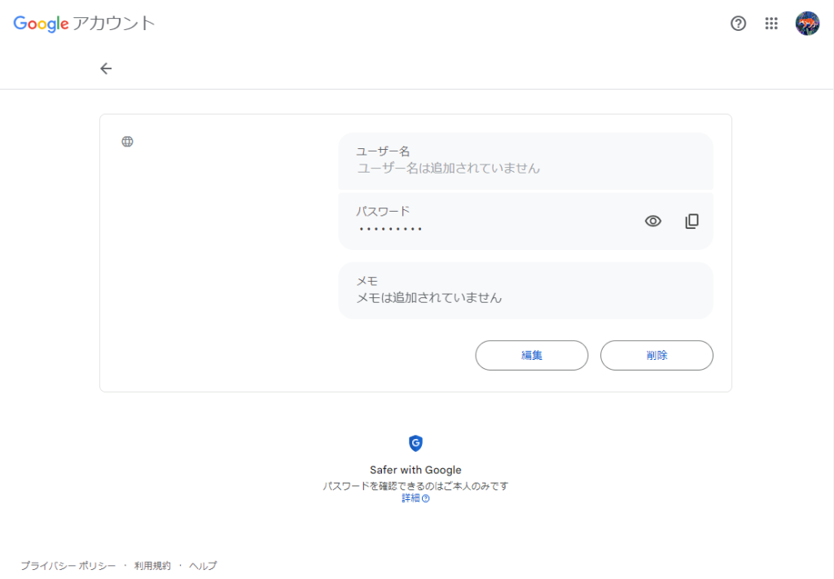The width and height of the screenshot is (834, 579).
Task: Open the 詳細 link
Action: 410,498
